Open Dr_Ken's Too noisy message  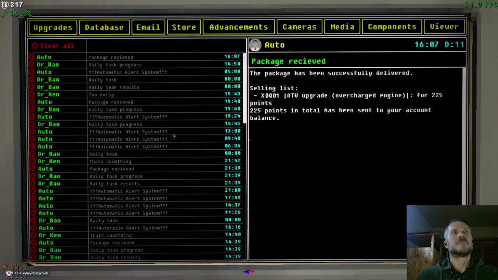click(x=135, y=94)
